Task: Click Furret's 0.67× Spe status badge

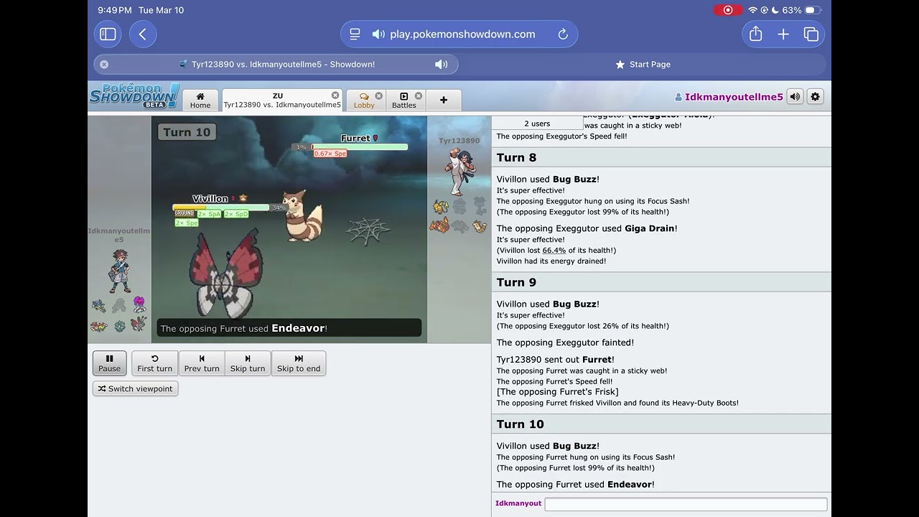Action: tap(330, 154)
